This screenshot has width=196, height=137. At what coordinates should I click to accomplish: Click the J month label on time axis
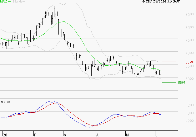coord(156,135)
